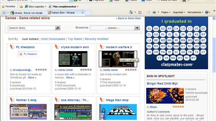Open the Página menu
Screen dimensions: 216x121
click(166, 12)
